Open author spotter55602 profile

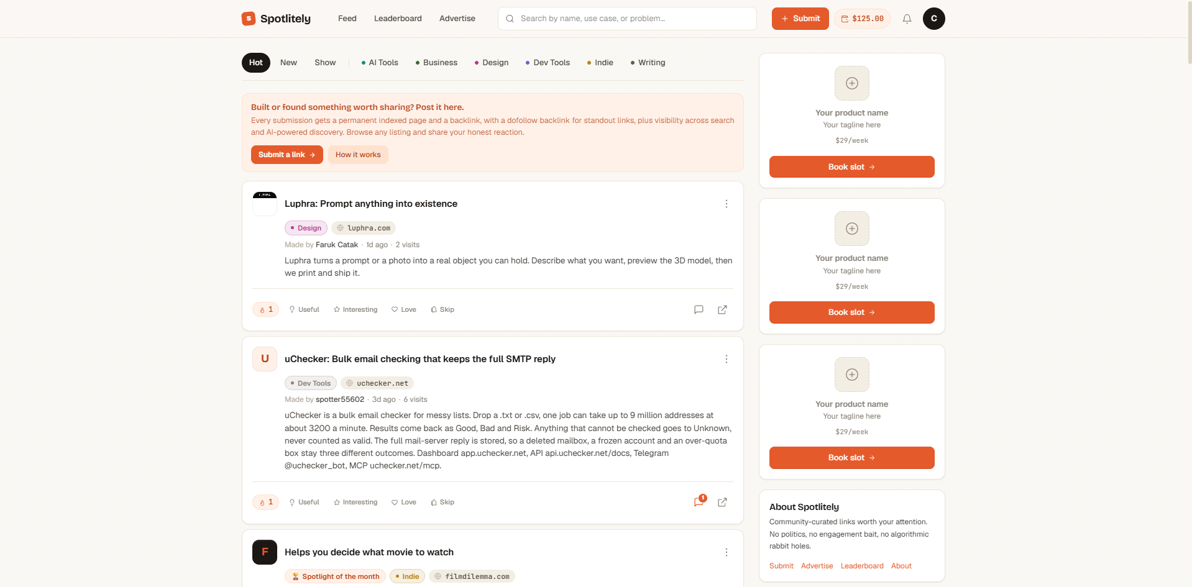click(340, 399)
